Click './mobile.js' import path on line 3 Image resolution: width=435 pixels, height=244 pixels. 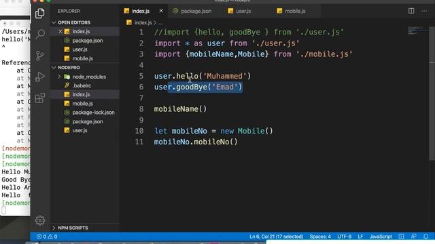click(x=324, y=54)
